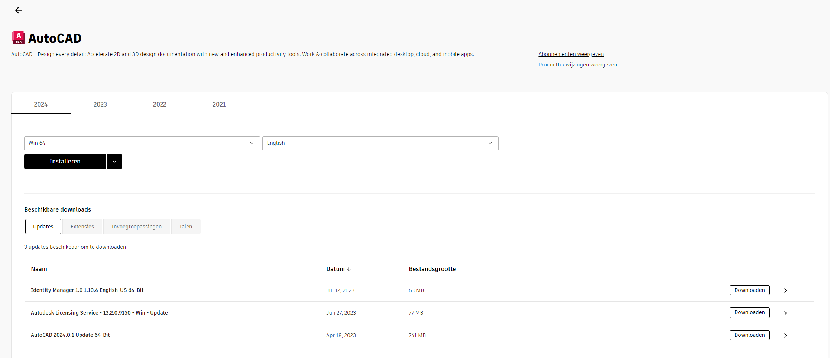Click the Naam column header

pyautogui.click(x=39, y=269)
